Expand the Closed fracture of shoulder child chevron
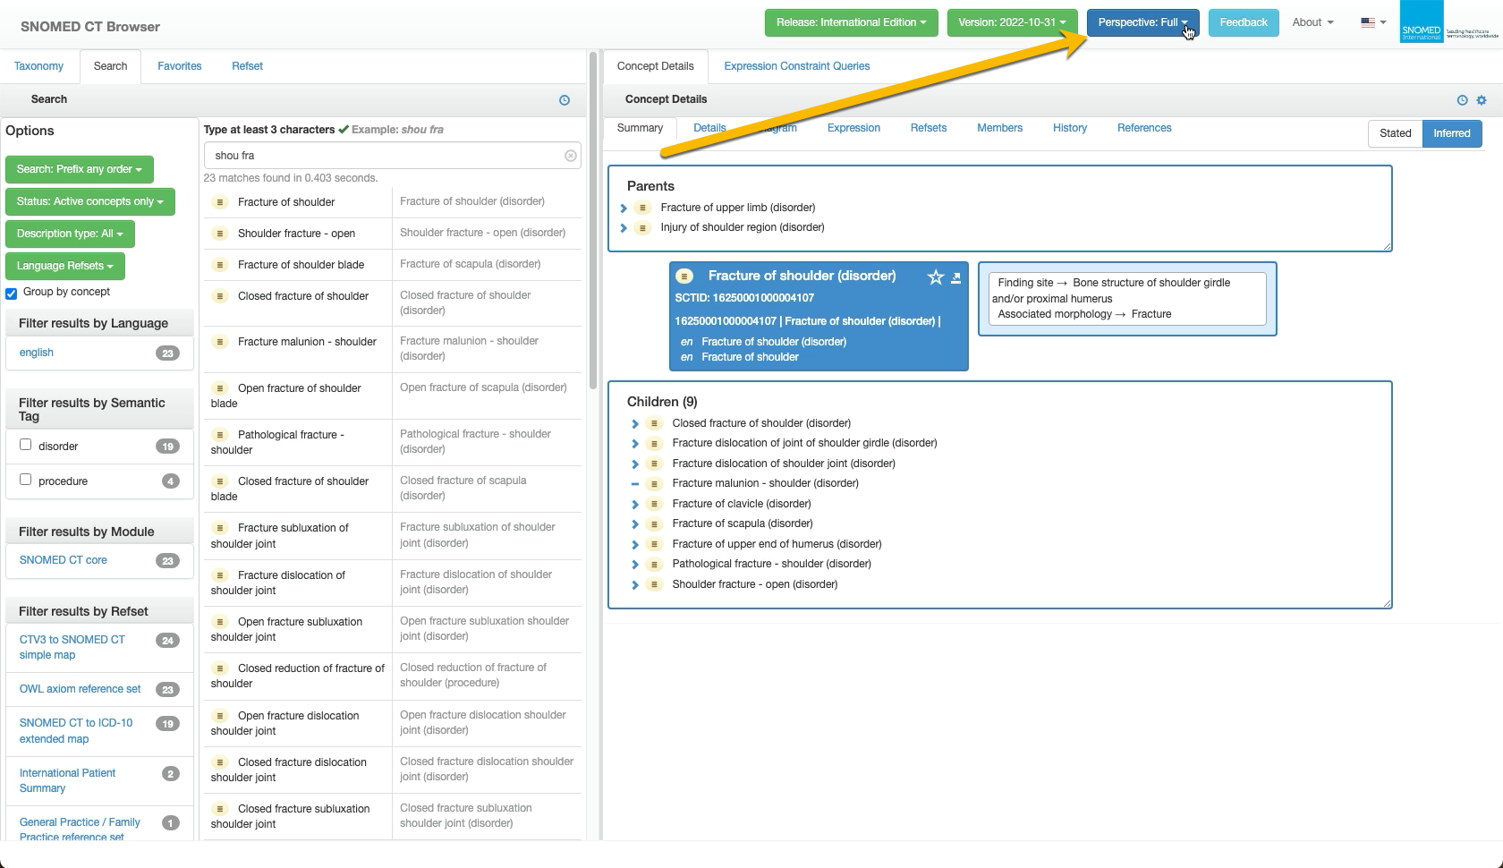The width and height of the screenshot is (1503, 868). click(635, 424)
